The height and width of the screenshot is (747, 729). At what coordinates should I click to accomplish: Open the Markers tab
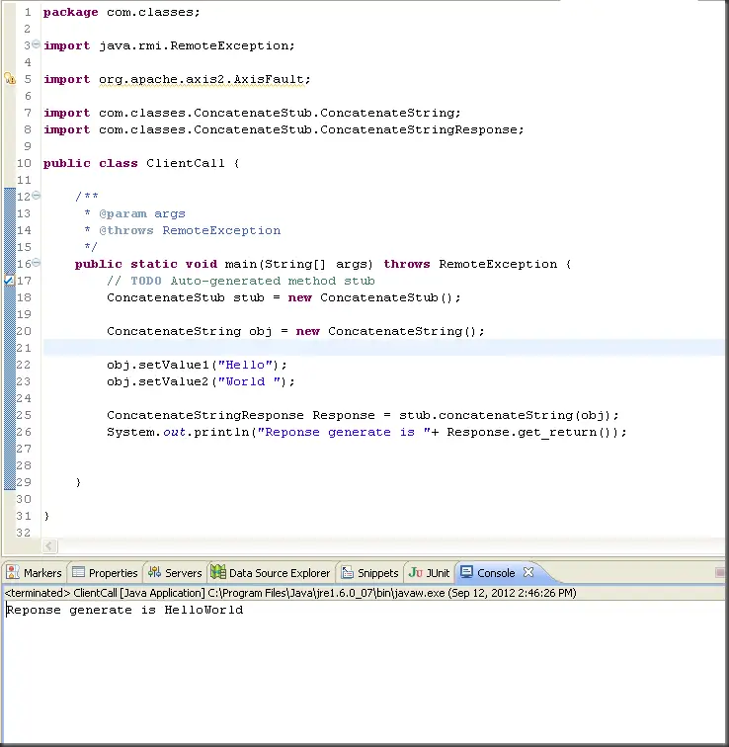(35, 572)
